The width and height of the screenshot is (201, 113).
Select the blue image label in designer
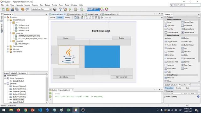point(102,56)
